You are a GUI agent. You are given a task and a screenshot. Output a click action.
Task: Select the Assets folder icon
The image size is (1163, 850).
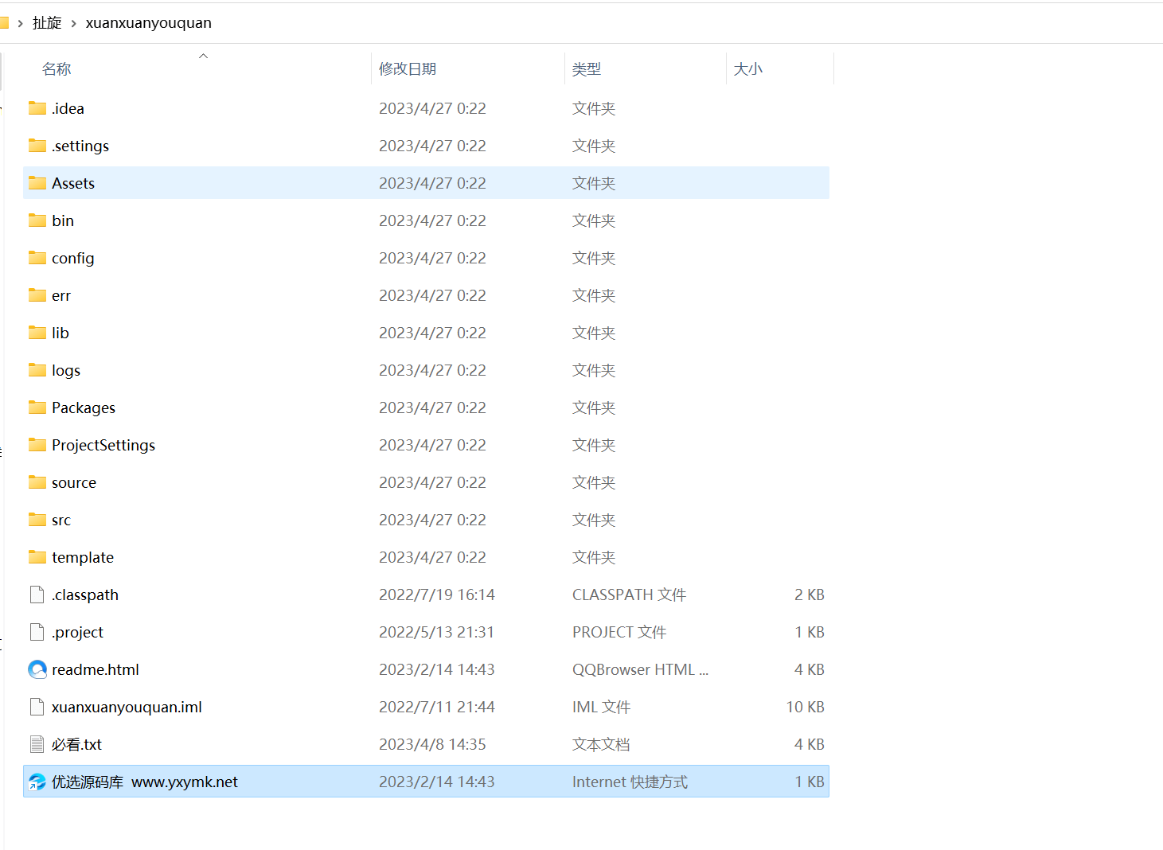click(37, 183)
